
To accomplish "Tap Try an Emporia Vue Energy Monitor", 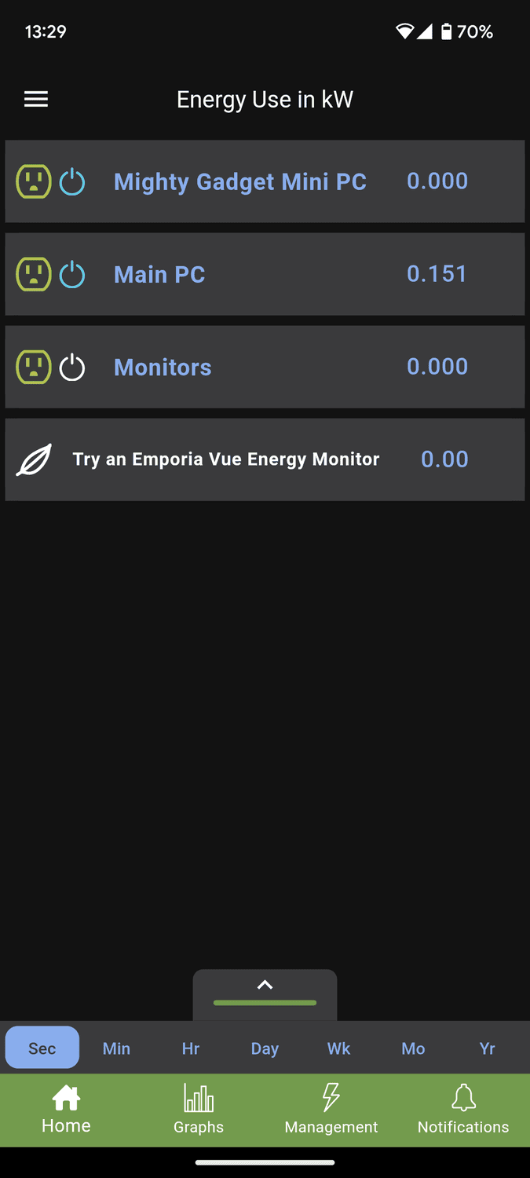I will tap(226, 459).
